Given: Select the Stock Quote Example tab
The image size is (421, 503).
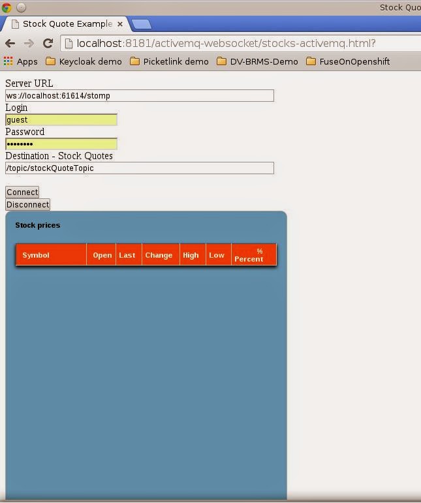Looking at the screenshot, I should 66,24.
